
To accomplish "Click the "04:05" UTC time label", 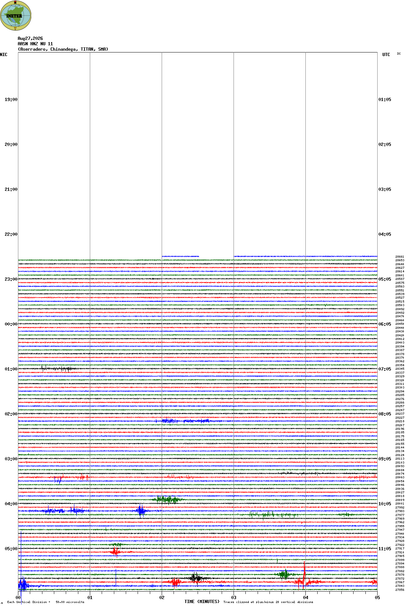I will tap(385, 234).
